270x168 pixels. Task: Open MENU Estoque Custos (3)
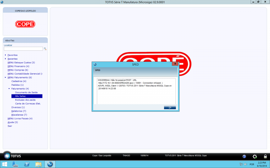[x=21, y=62]
